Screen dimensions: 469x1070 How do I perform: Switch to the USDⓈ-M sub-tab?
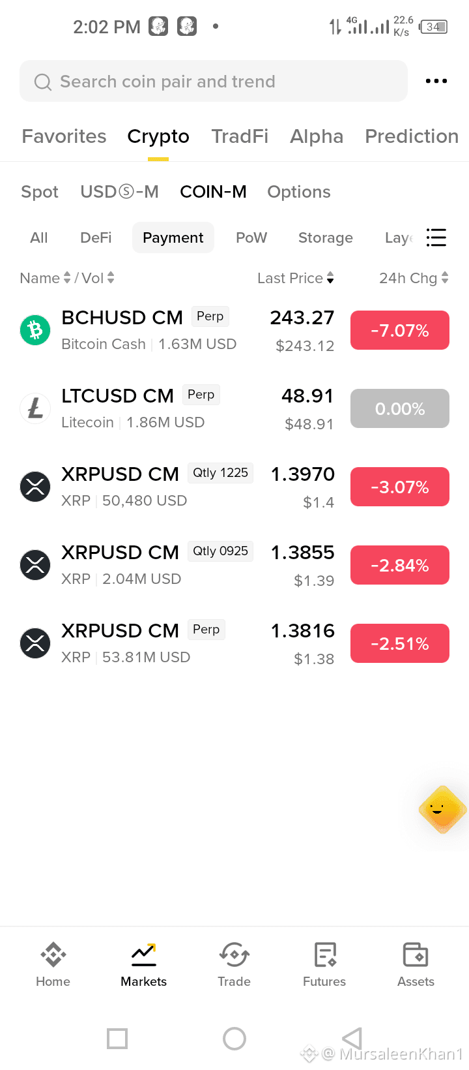tap(119, 192)
